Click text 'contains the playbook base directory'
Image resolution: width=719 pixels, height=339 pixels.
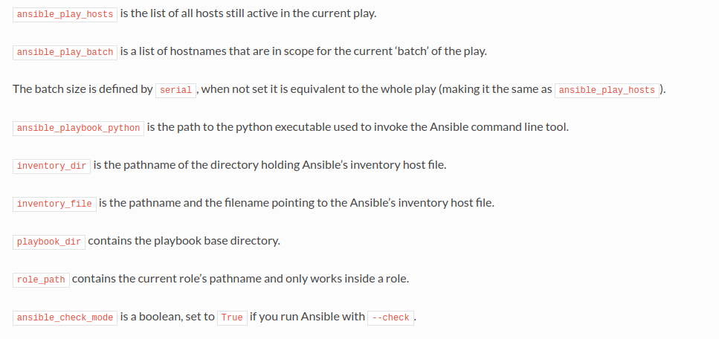pyautogui.click(x=184, y=241)
